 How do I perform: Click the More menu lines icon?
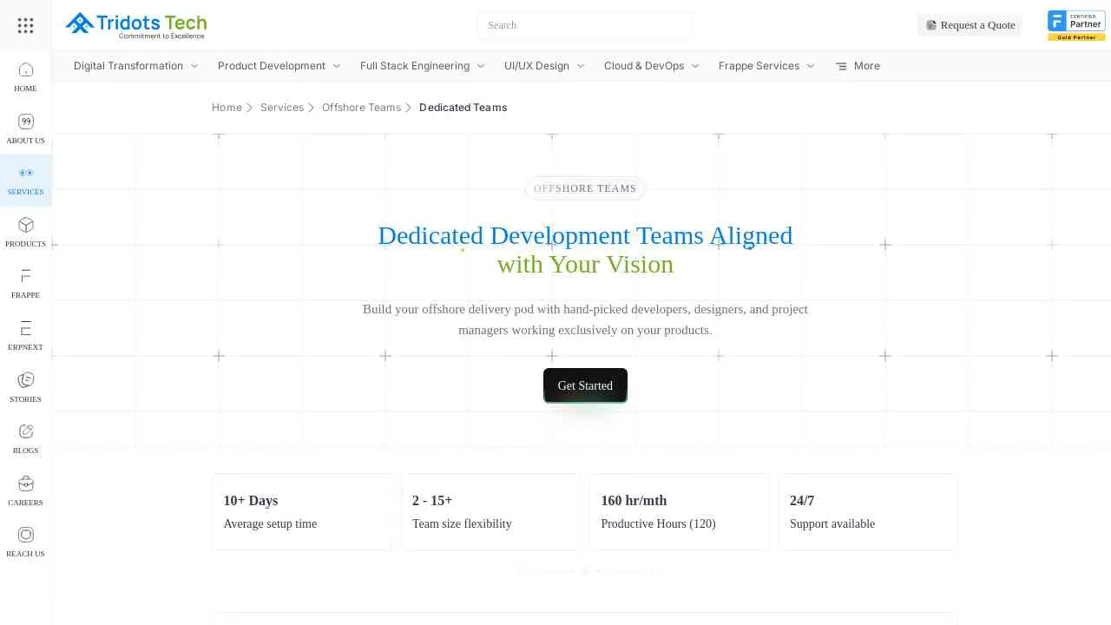tap(841, 66)
